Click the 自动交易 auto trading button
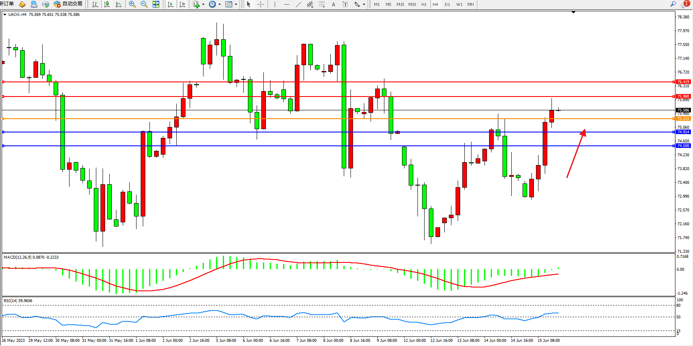The image size is (693, 346). [x=68, y=4]
